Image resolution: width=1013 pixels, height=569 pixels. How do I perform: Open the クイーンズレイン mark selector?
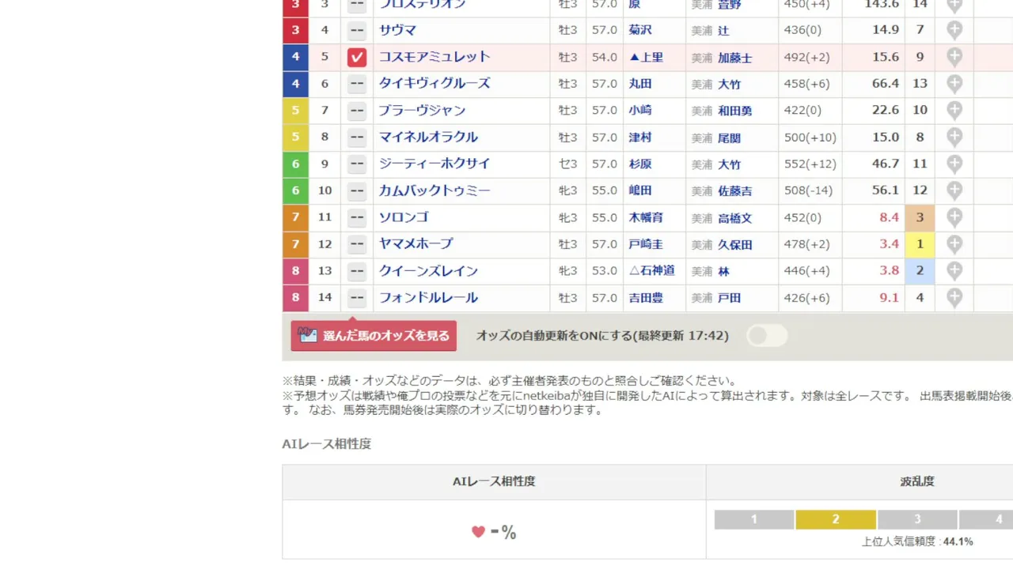tap(357, 271)
